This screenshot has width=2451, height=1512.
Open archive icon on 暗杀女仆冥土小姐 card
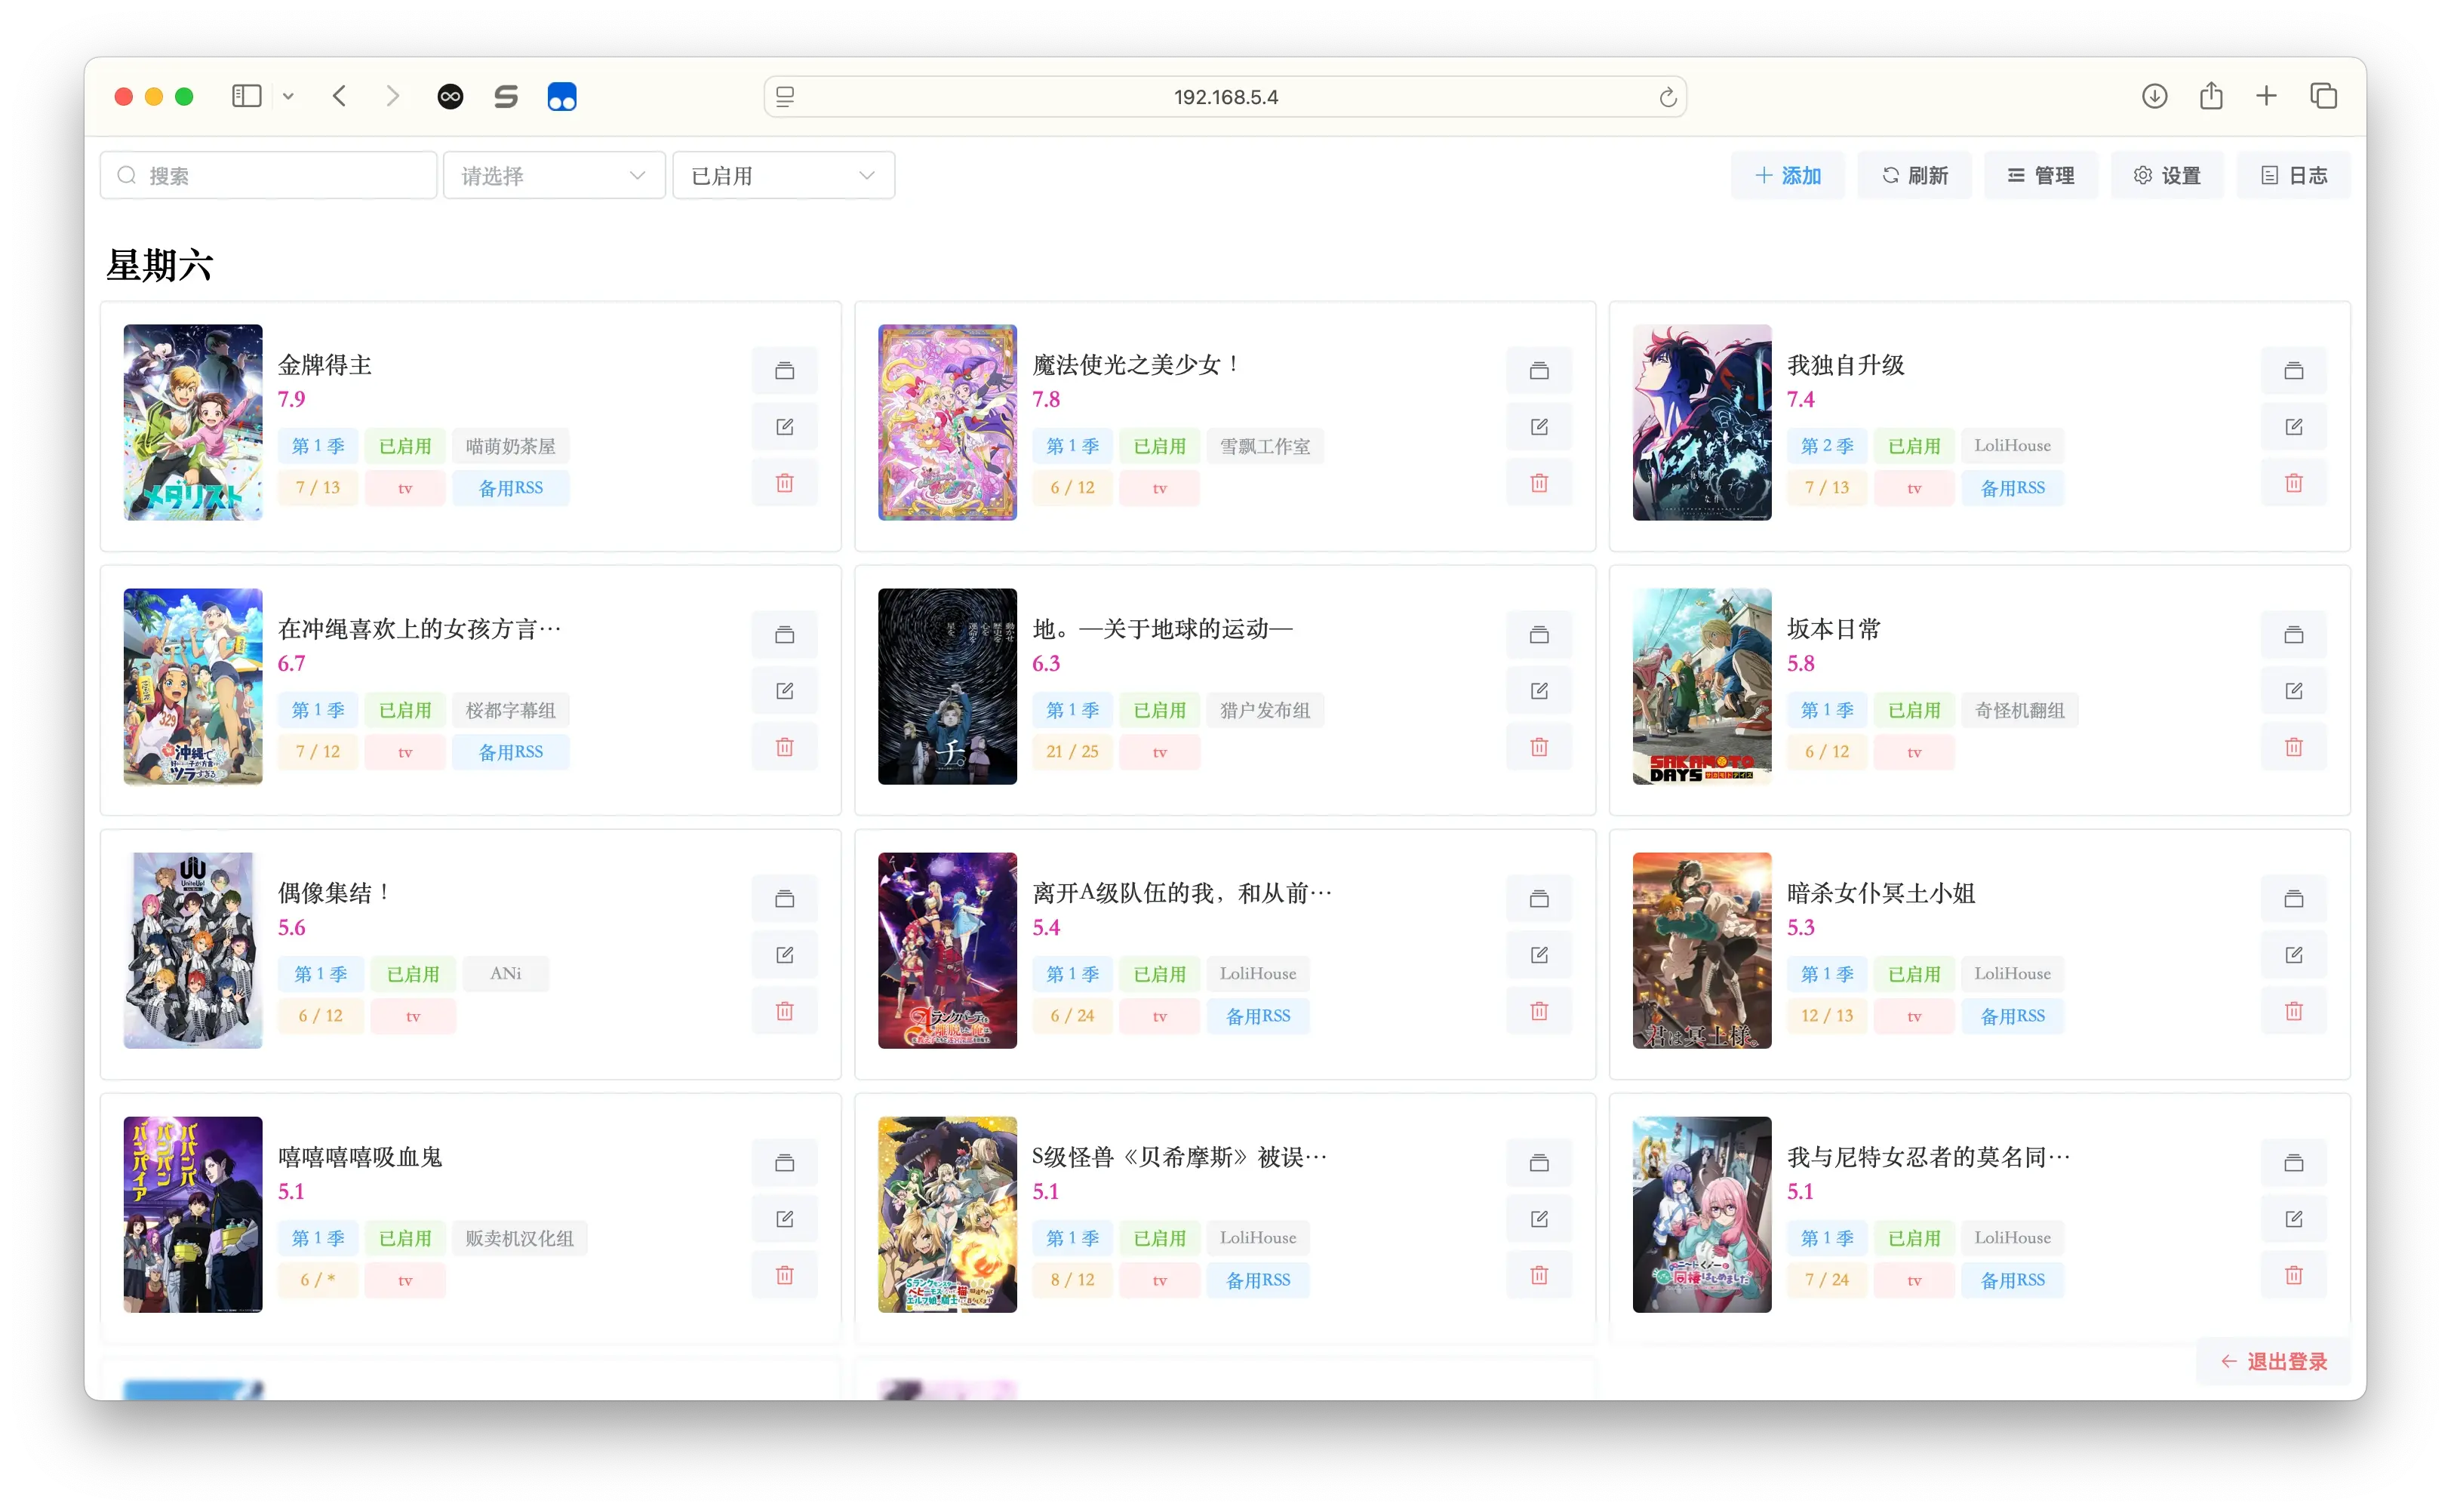(2294, 898)
